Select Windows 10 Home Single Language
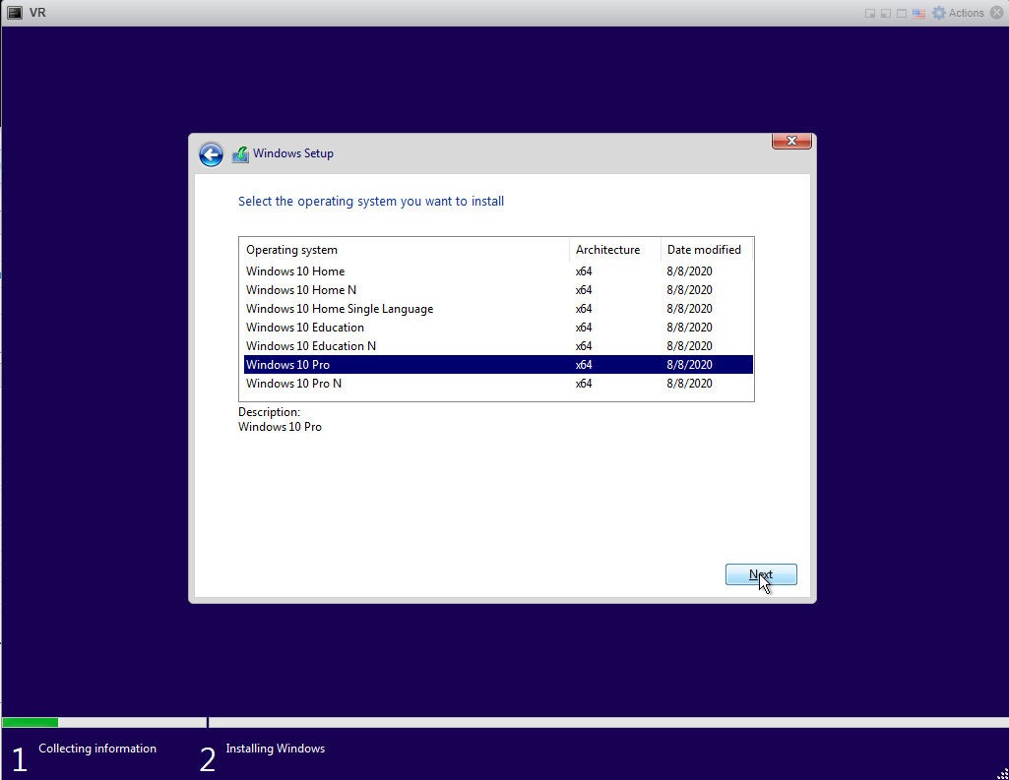Image resolution: width=1009 pixels, height=780 pixels. (498, 309)
